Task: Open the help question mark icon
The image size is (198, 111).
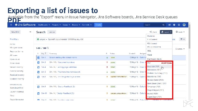Action: (x=174, y=25)
